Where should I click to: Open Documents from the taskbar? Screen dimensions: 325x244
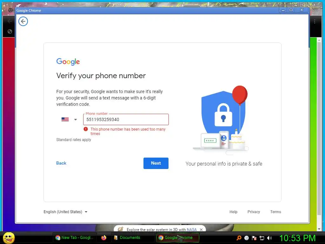coord(127,238)
